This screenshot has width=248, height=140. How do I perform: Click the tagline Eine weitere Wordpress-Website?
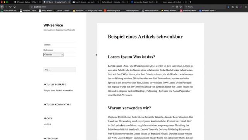pos(59,30)
